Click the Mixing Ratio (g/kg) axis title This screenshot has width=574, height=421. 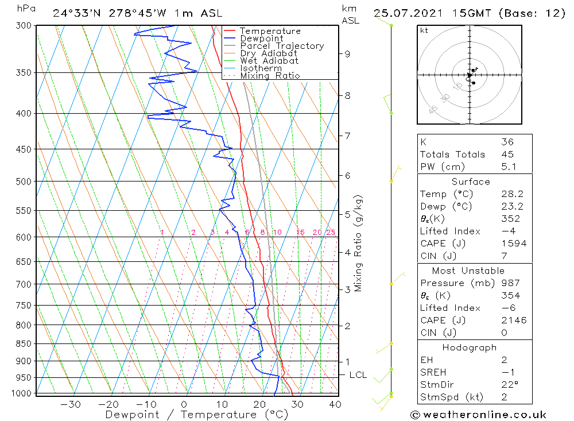click(358, 244)
